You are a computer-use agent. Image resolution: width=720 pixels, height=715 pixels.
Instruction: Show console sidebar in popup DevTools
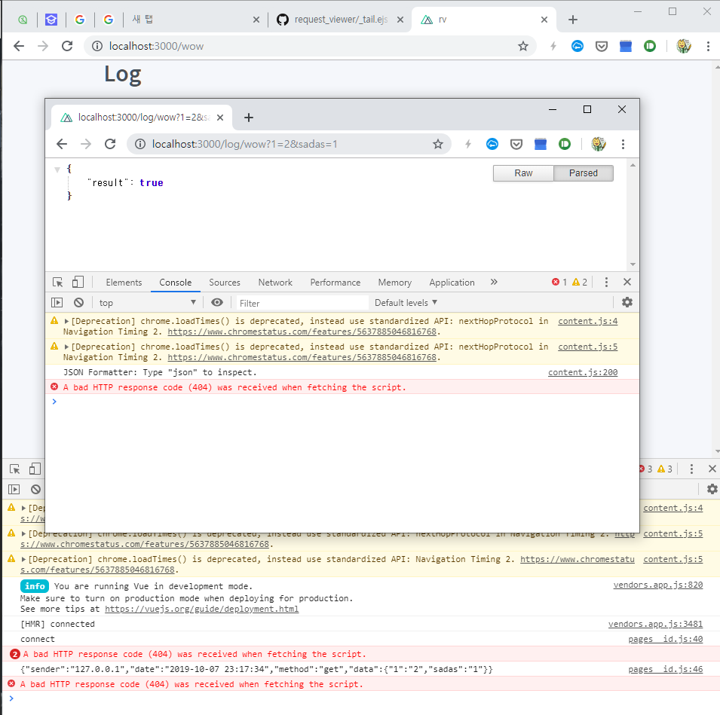click(57, 303)
